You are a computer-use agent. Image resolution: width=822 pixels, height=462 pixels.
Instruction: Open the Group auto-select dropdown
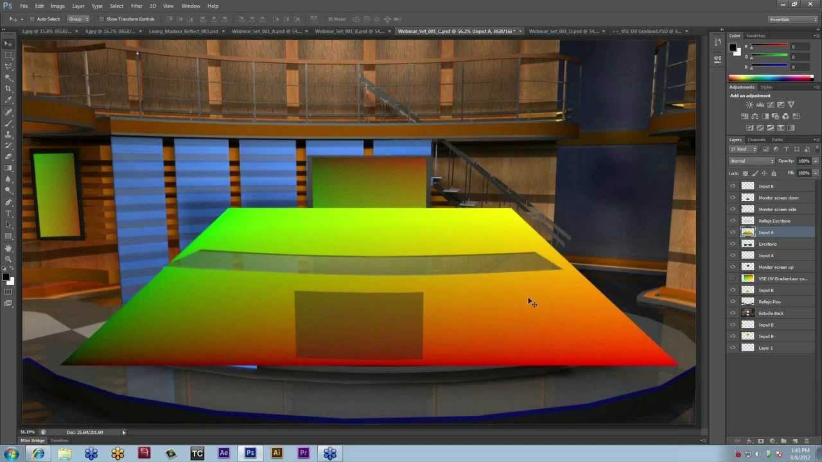(78, 19)
